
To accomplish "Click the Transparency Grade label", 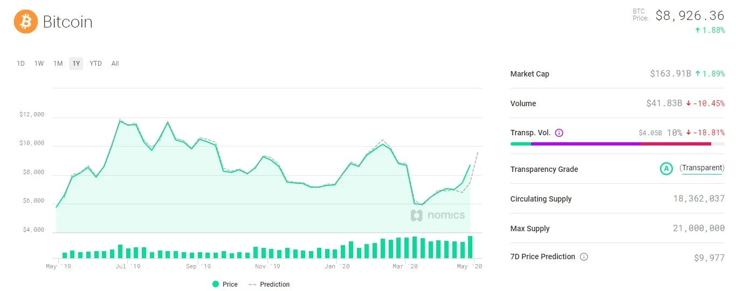I will 544,169.
